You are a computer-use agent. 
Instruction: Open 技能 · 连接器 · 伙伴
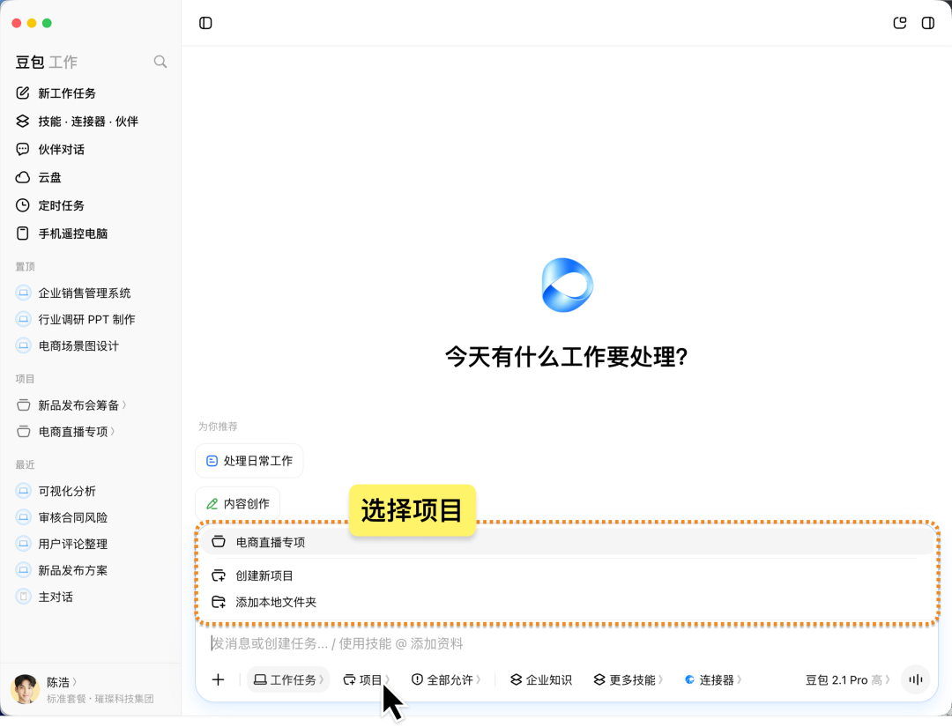point(91,121)
